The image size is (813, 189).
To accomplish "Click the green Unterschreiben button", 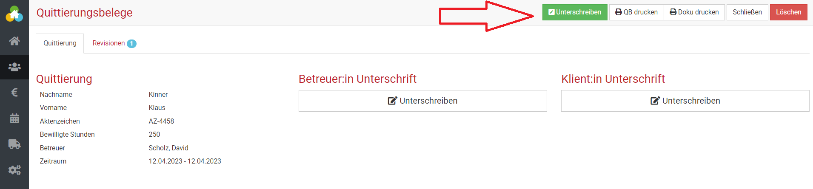I will pos(575,12).
